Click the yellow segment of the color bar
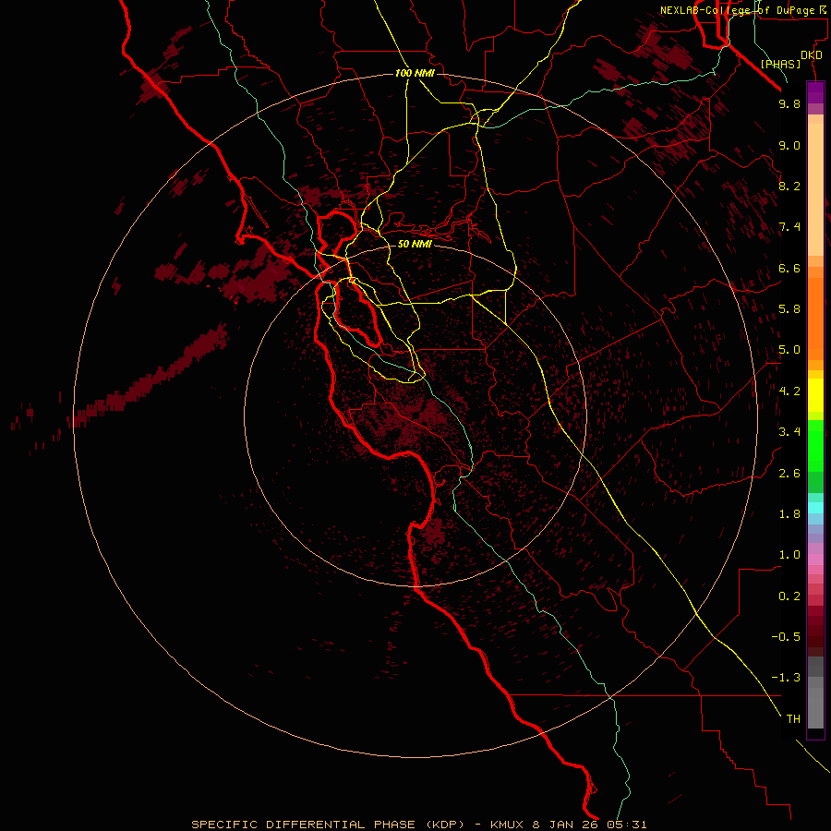 pyautogui.click(x=815, y=395)
